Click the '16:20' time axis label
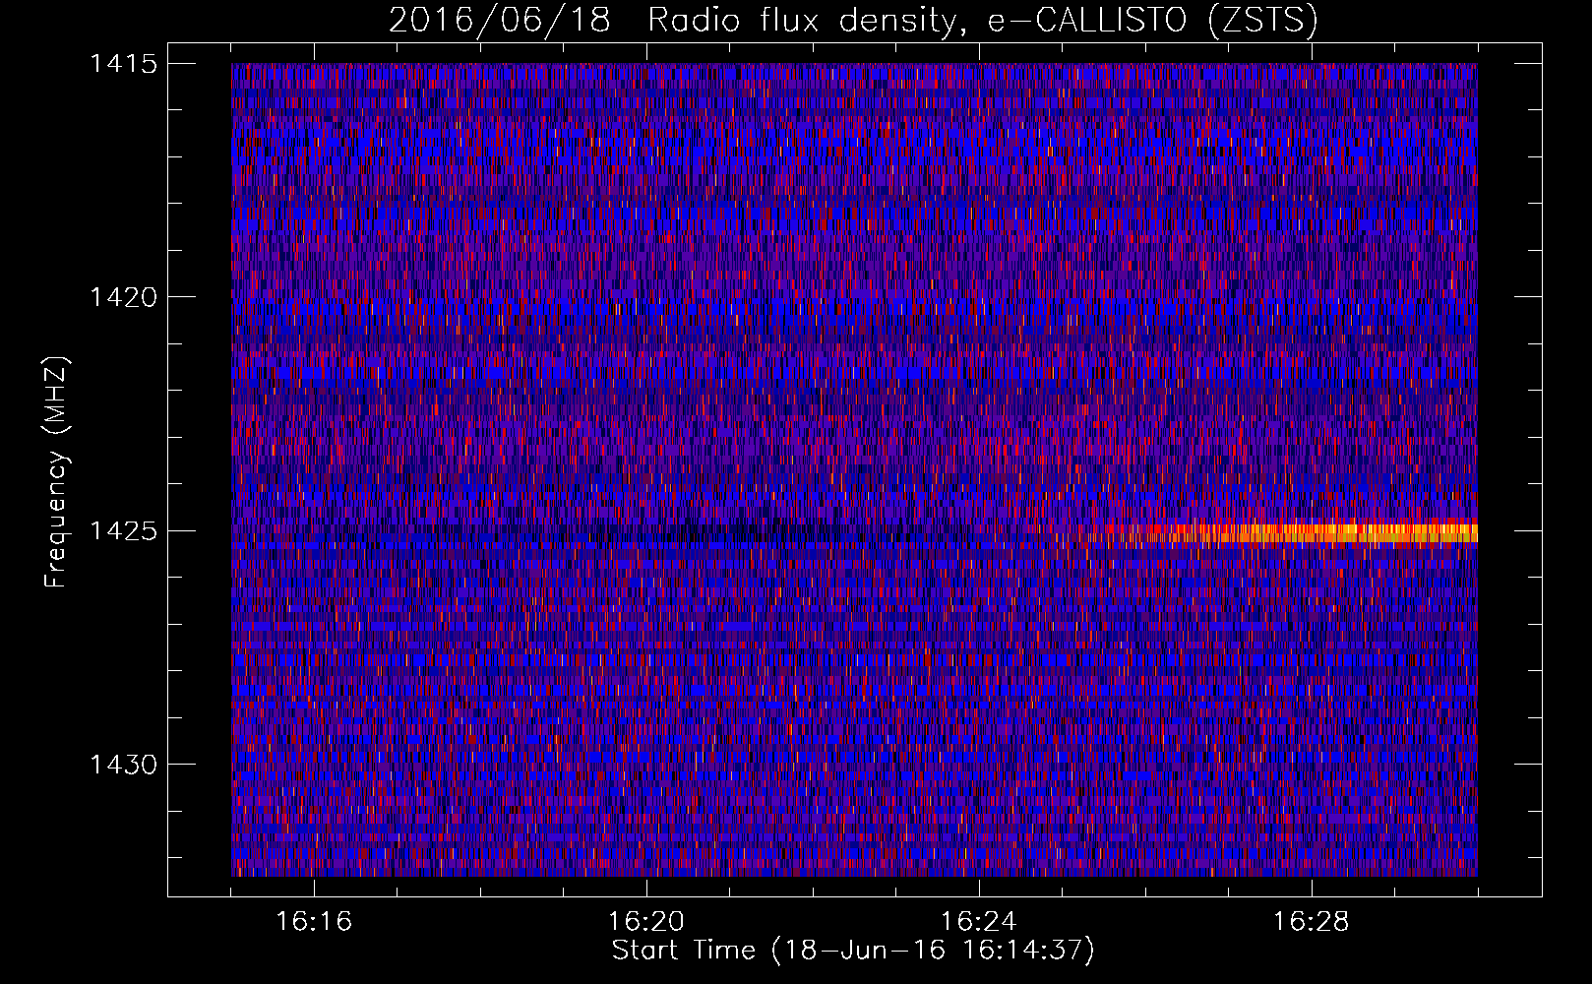 click(646, 922)
